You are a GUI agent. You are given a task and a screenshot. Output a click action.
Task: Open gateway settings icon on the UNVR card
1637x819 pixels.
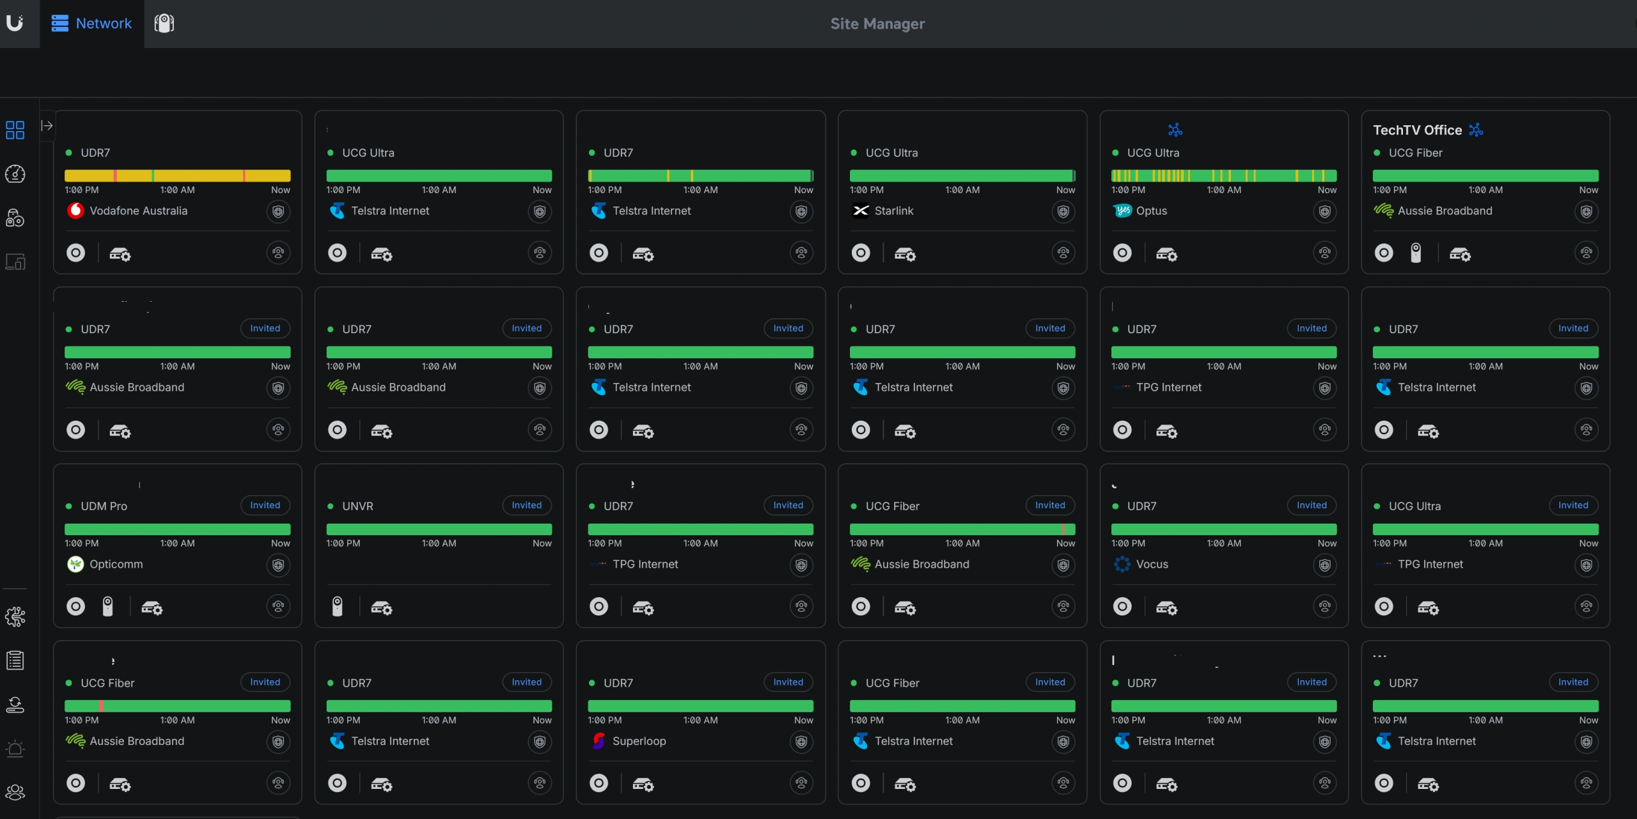(x=381, y=607)
